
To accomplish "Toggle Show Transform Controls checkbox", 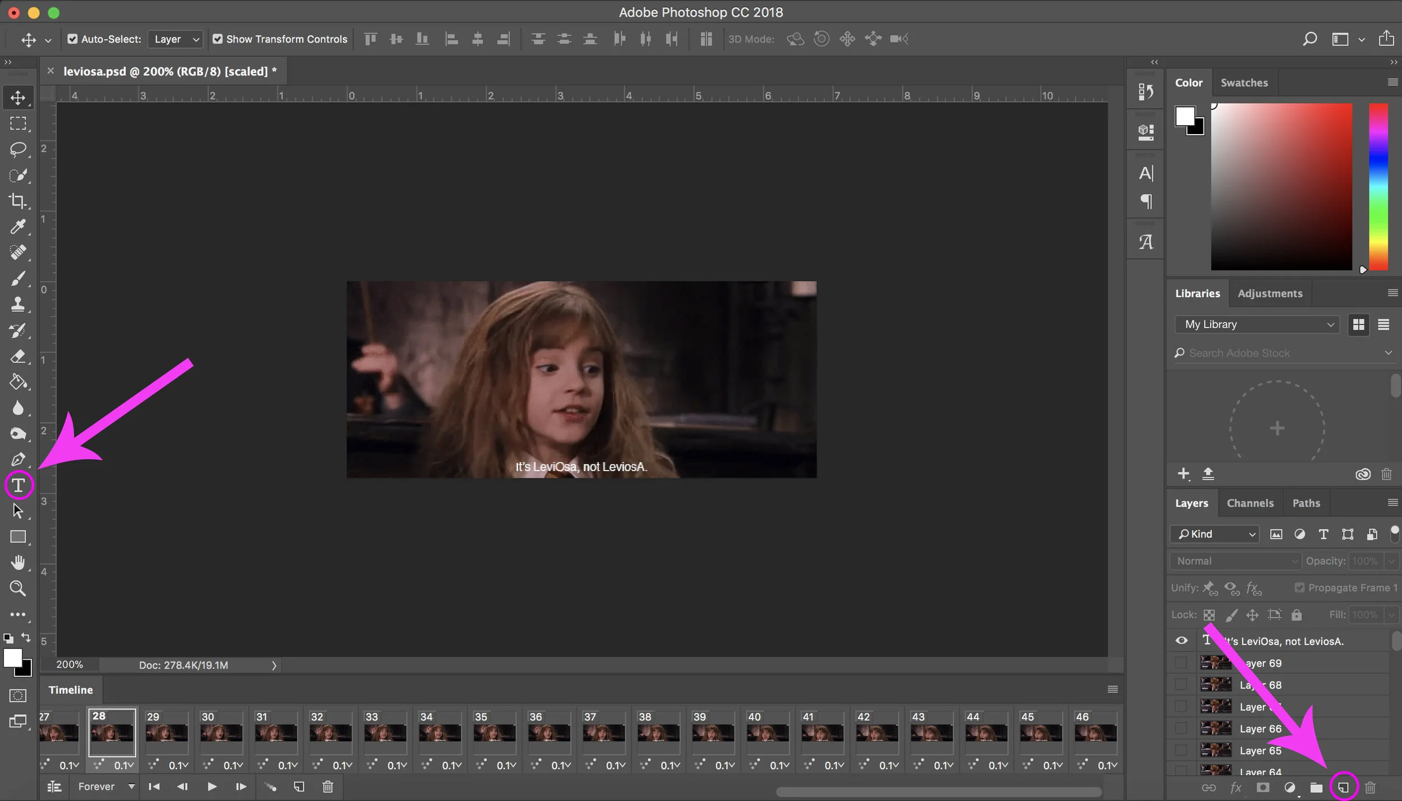I will coord(218,39).
